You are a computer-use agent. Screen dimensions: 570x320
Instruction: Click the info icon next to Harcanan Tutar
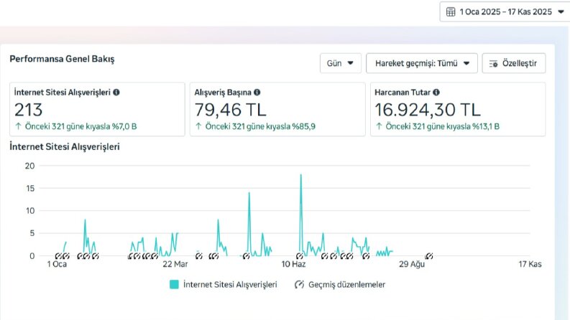[436, 92]
